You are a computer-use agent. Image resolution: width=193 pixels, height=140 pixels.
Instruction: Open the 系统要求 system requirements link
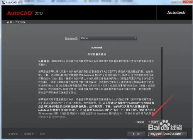[x=29, y=134]
